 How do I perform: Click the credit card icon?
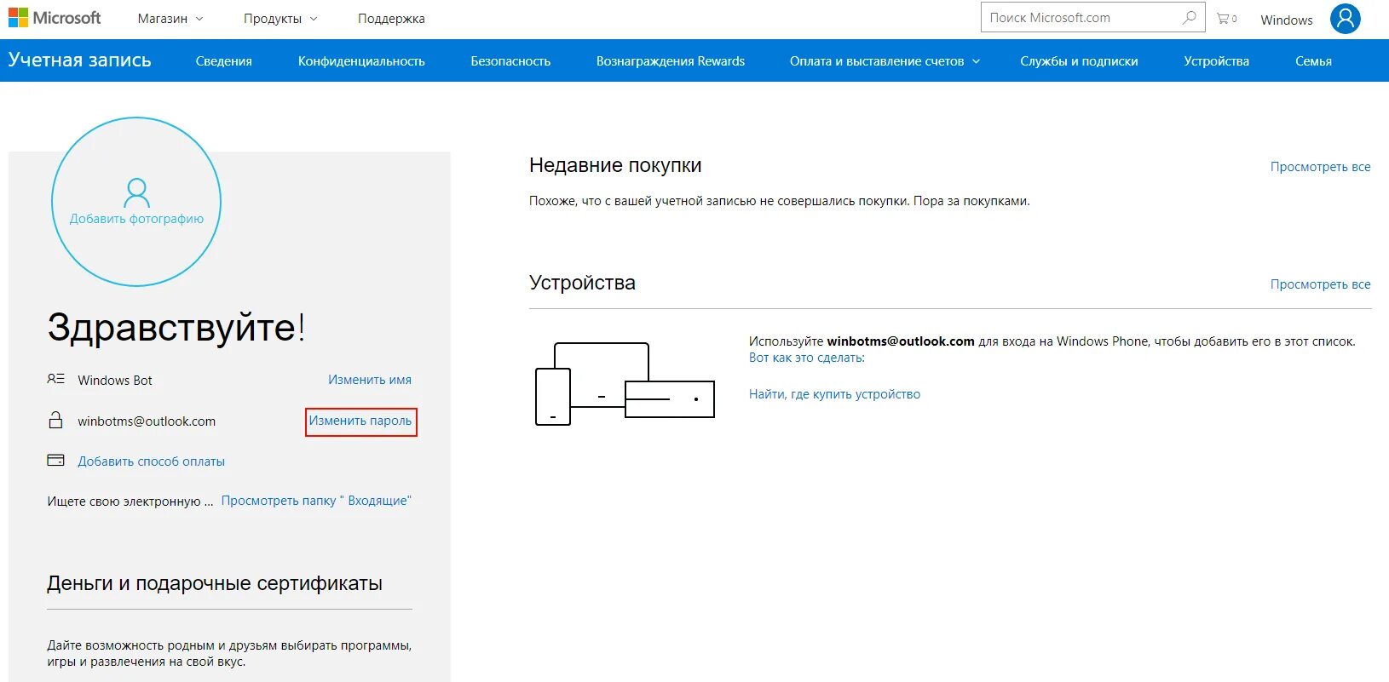tap(55, 461)
